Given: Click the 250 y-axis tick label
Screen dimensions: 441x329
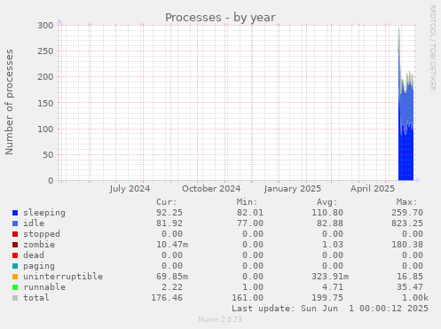Looking at the screenshot, I should point(45,51).
